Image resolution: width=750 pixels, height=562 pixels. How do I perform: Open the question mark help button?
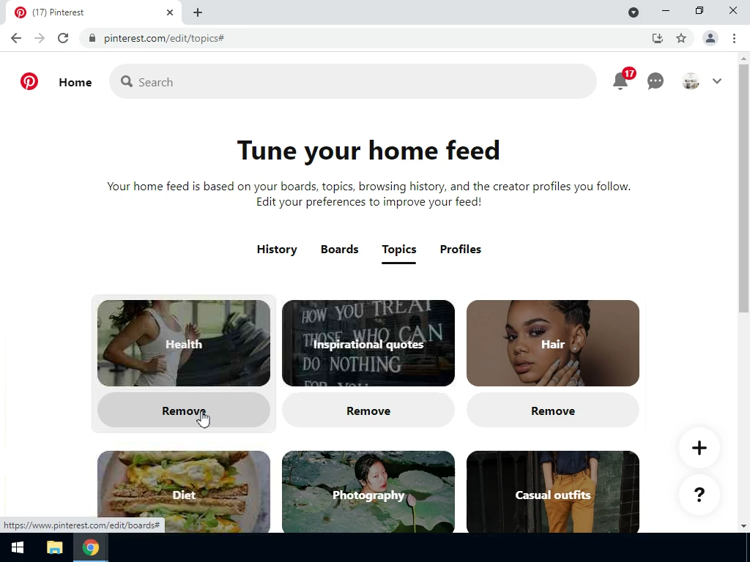(699, 495)
